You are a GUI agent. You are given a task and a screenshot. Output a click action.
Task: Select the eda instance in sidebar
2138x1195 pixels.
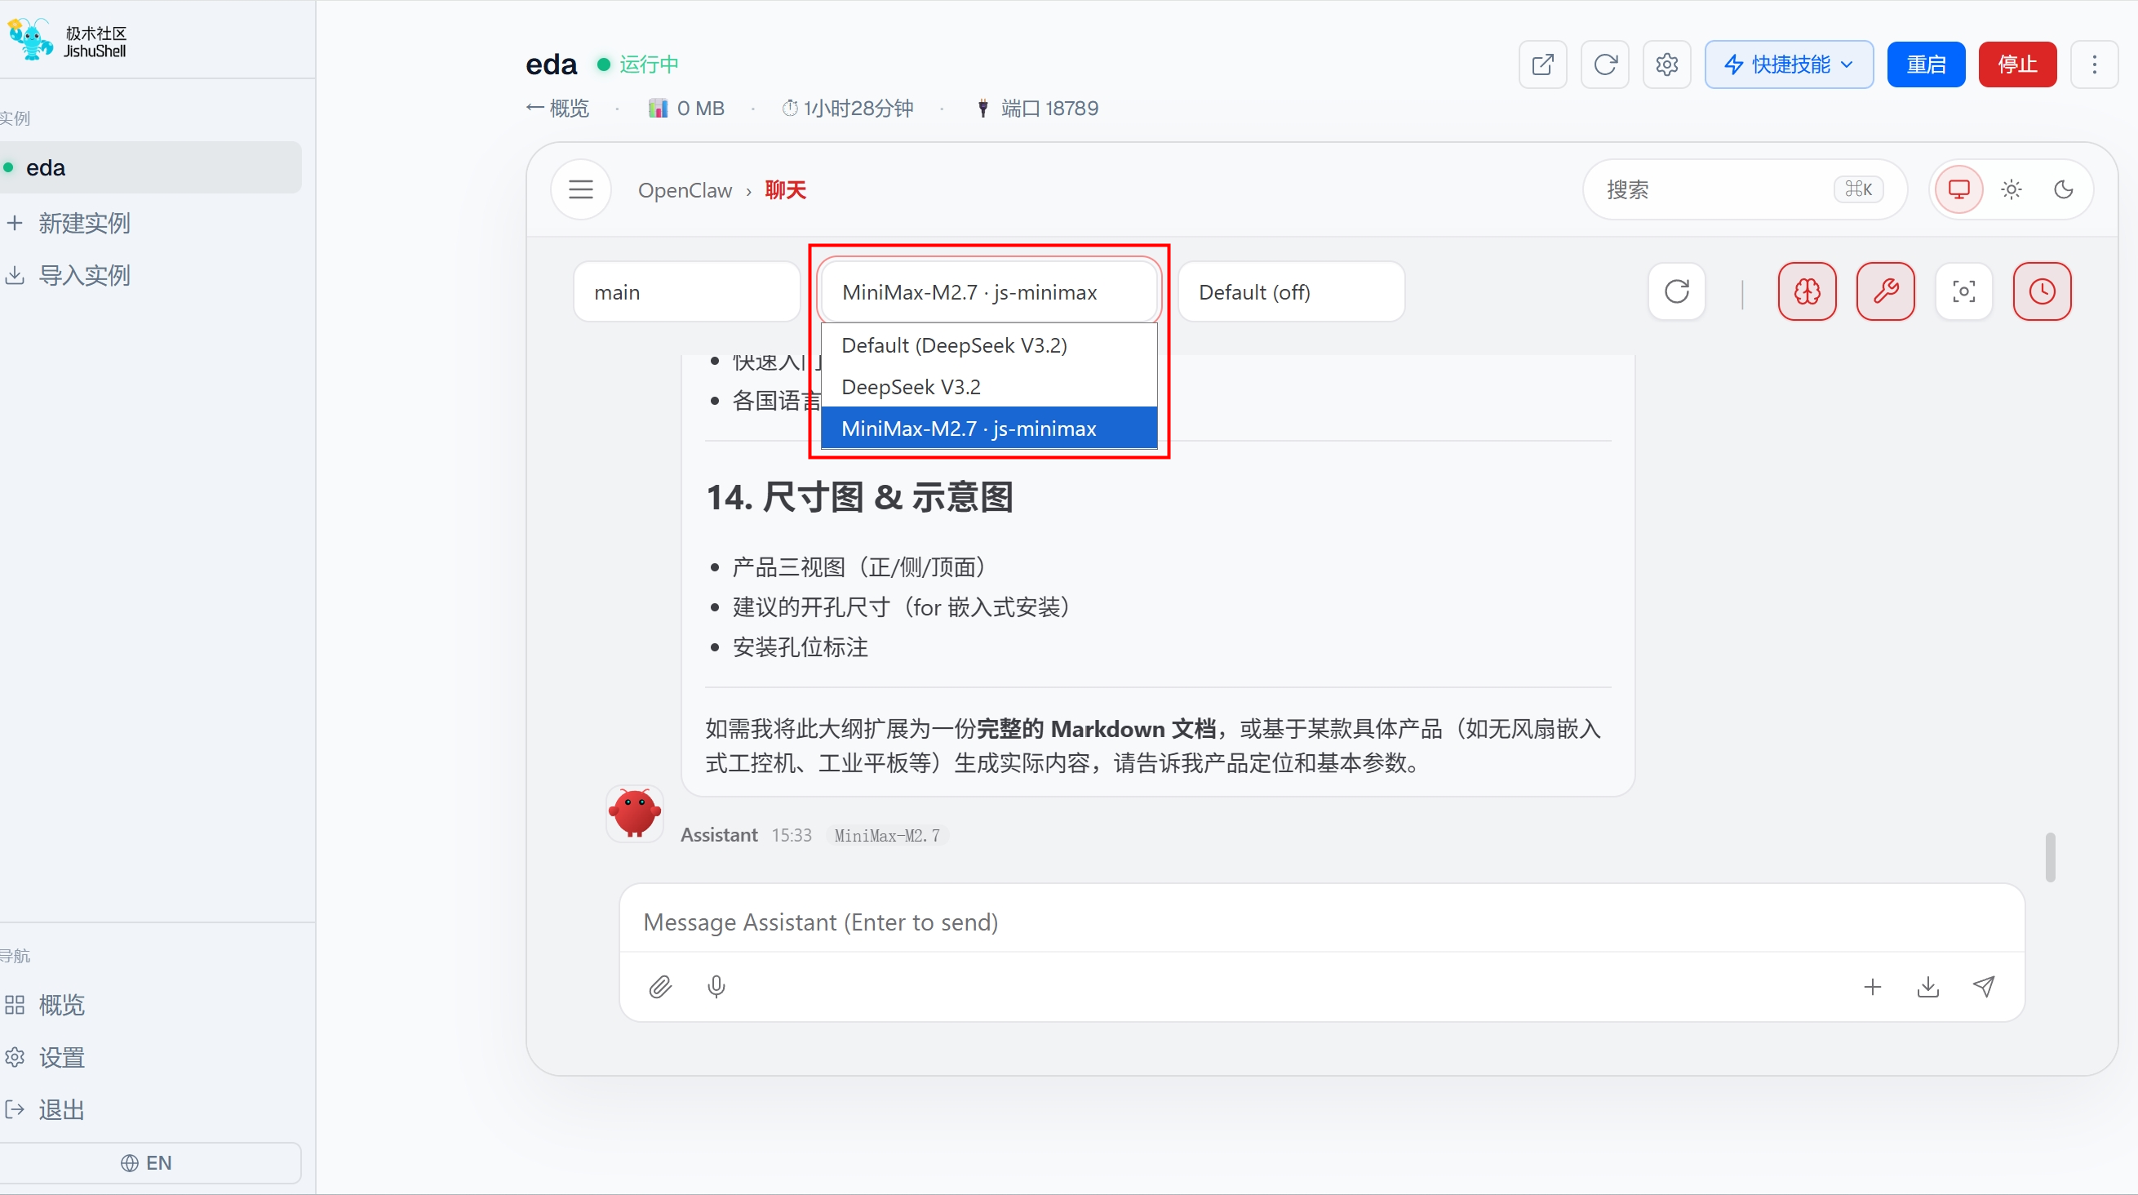[x=150, y=167]
